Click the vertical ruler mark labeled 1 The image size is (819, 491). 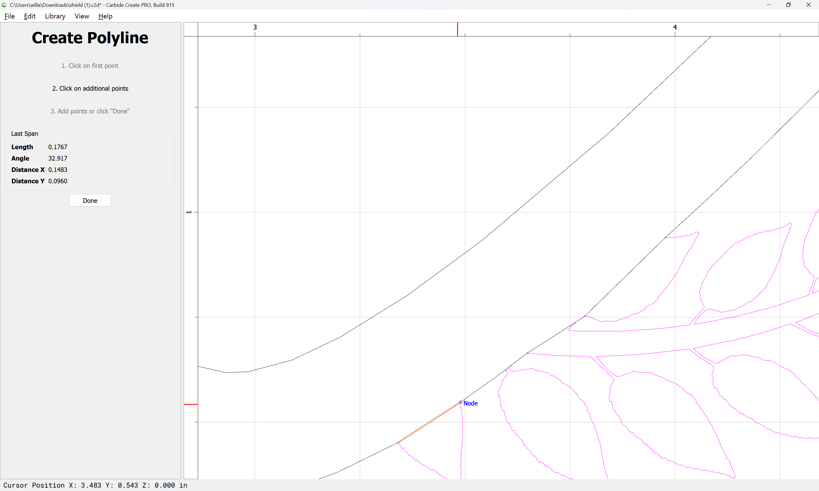coord(189,212)
